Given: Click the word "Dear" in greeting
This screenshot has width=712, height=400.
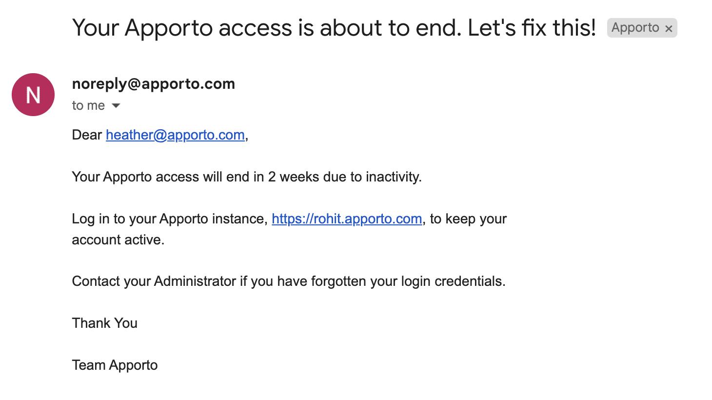Looking at the screenshot, I should (x=87, y=135).
